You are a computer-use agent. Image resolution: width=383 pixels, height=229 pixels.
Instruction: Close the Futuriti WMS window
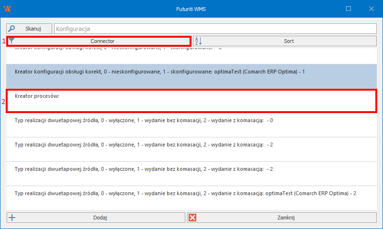pyautogui.click(x=371, y=9)
